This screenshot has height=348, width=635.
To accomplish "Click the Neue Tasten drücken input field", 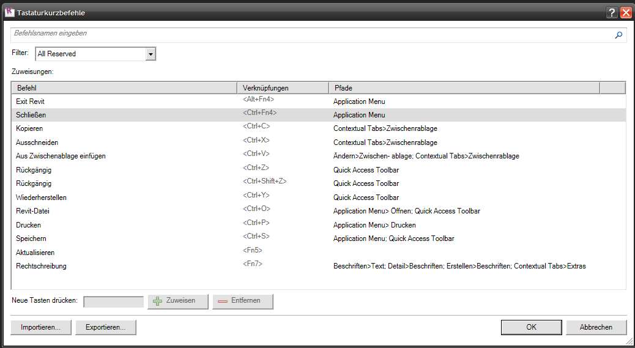I will pos(113,302).
